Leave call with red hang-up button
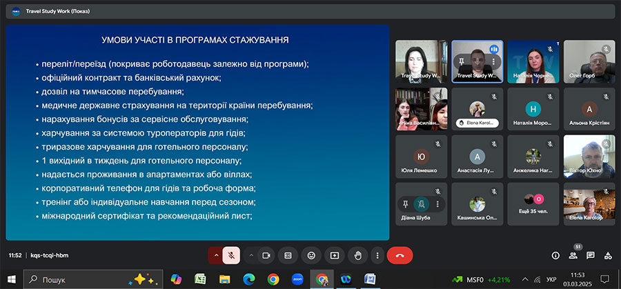 pos(400,255)
